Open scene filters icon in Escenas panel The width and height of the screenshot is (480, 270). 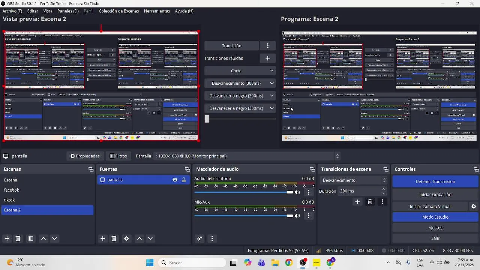coord(31,238)
